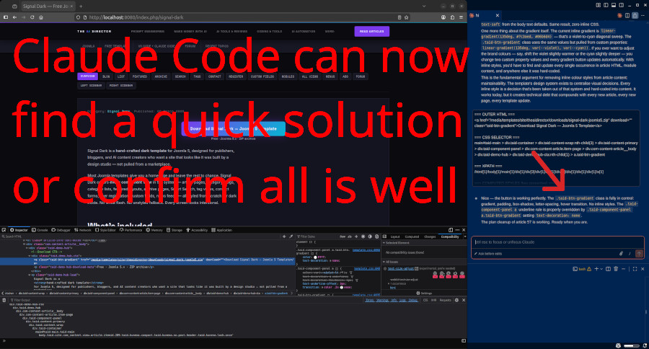Expand the sidebar tabs overflow dropdown
Image resolution: width=649 pixels, height=349 pixels.
tap(465, 237)
